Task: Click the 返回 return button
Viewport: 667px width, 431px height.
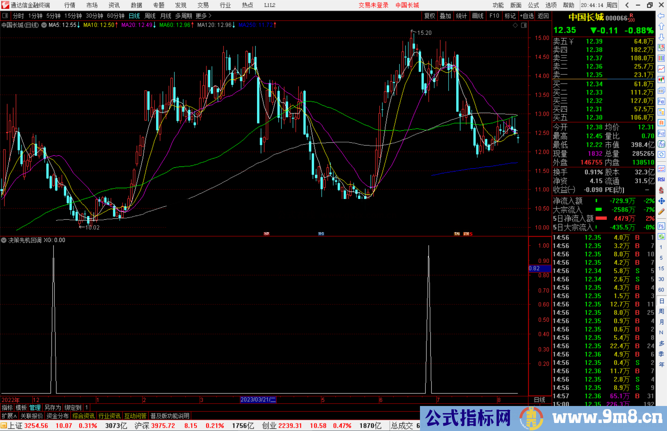Action: coord(543,16)
